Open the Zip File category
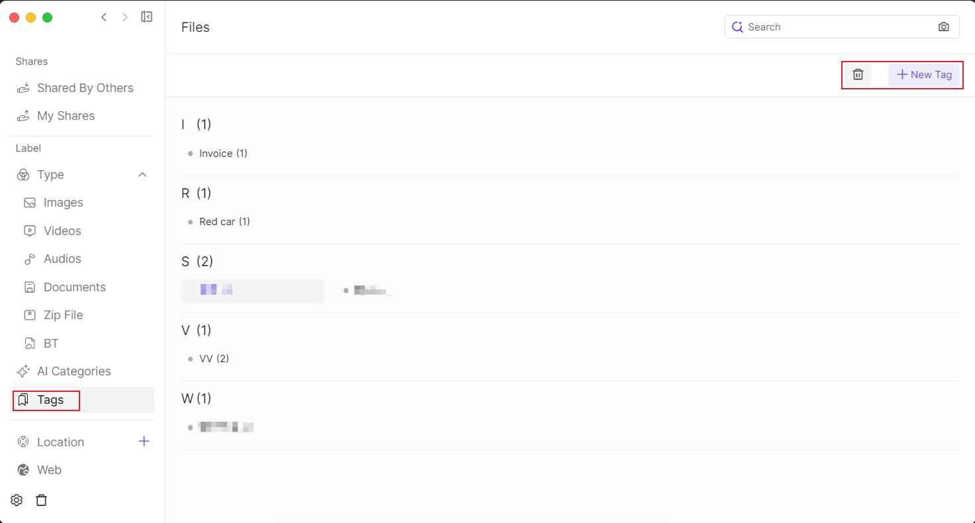975x523 pixels. [63, 315]
